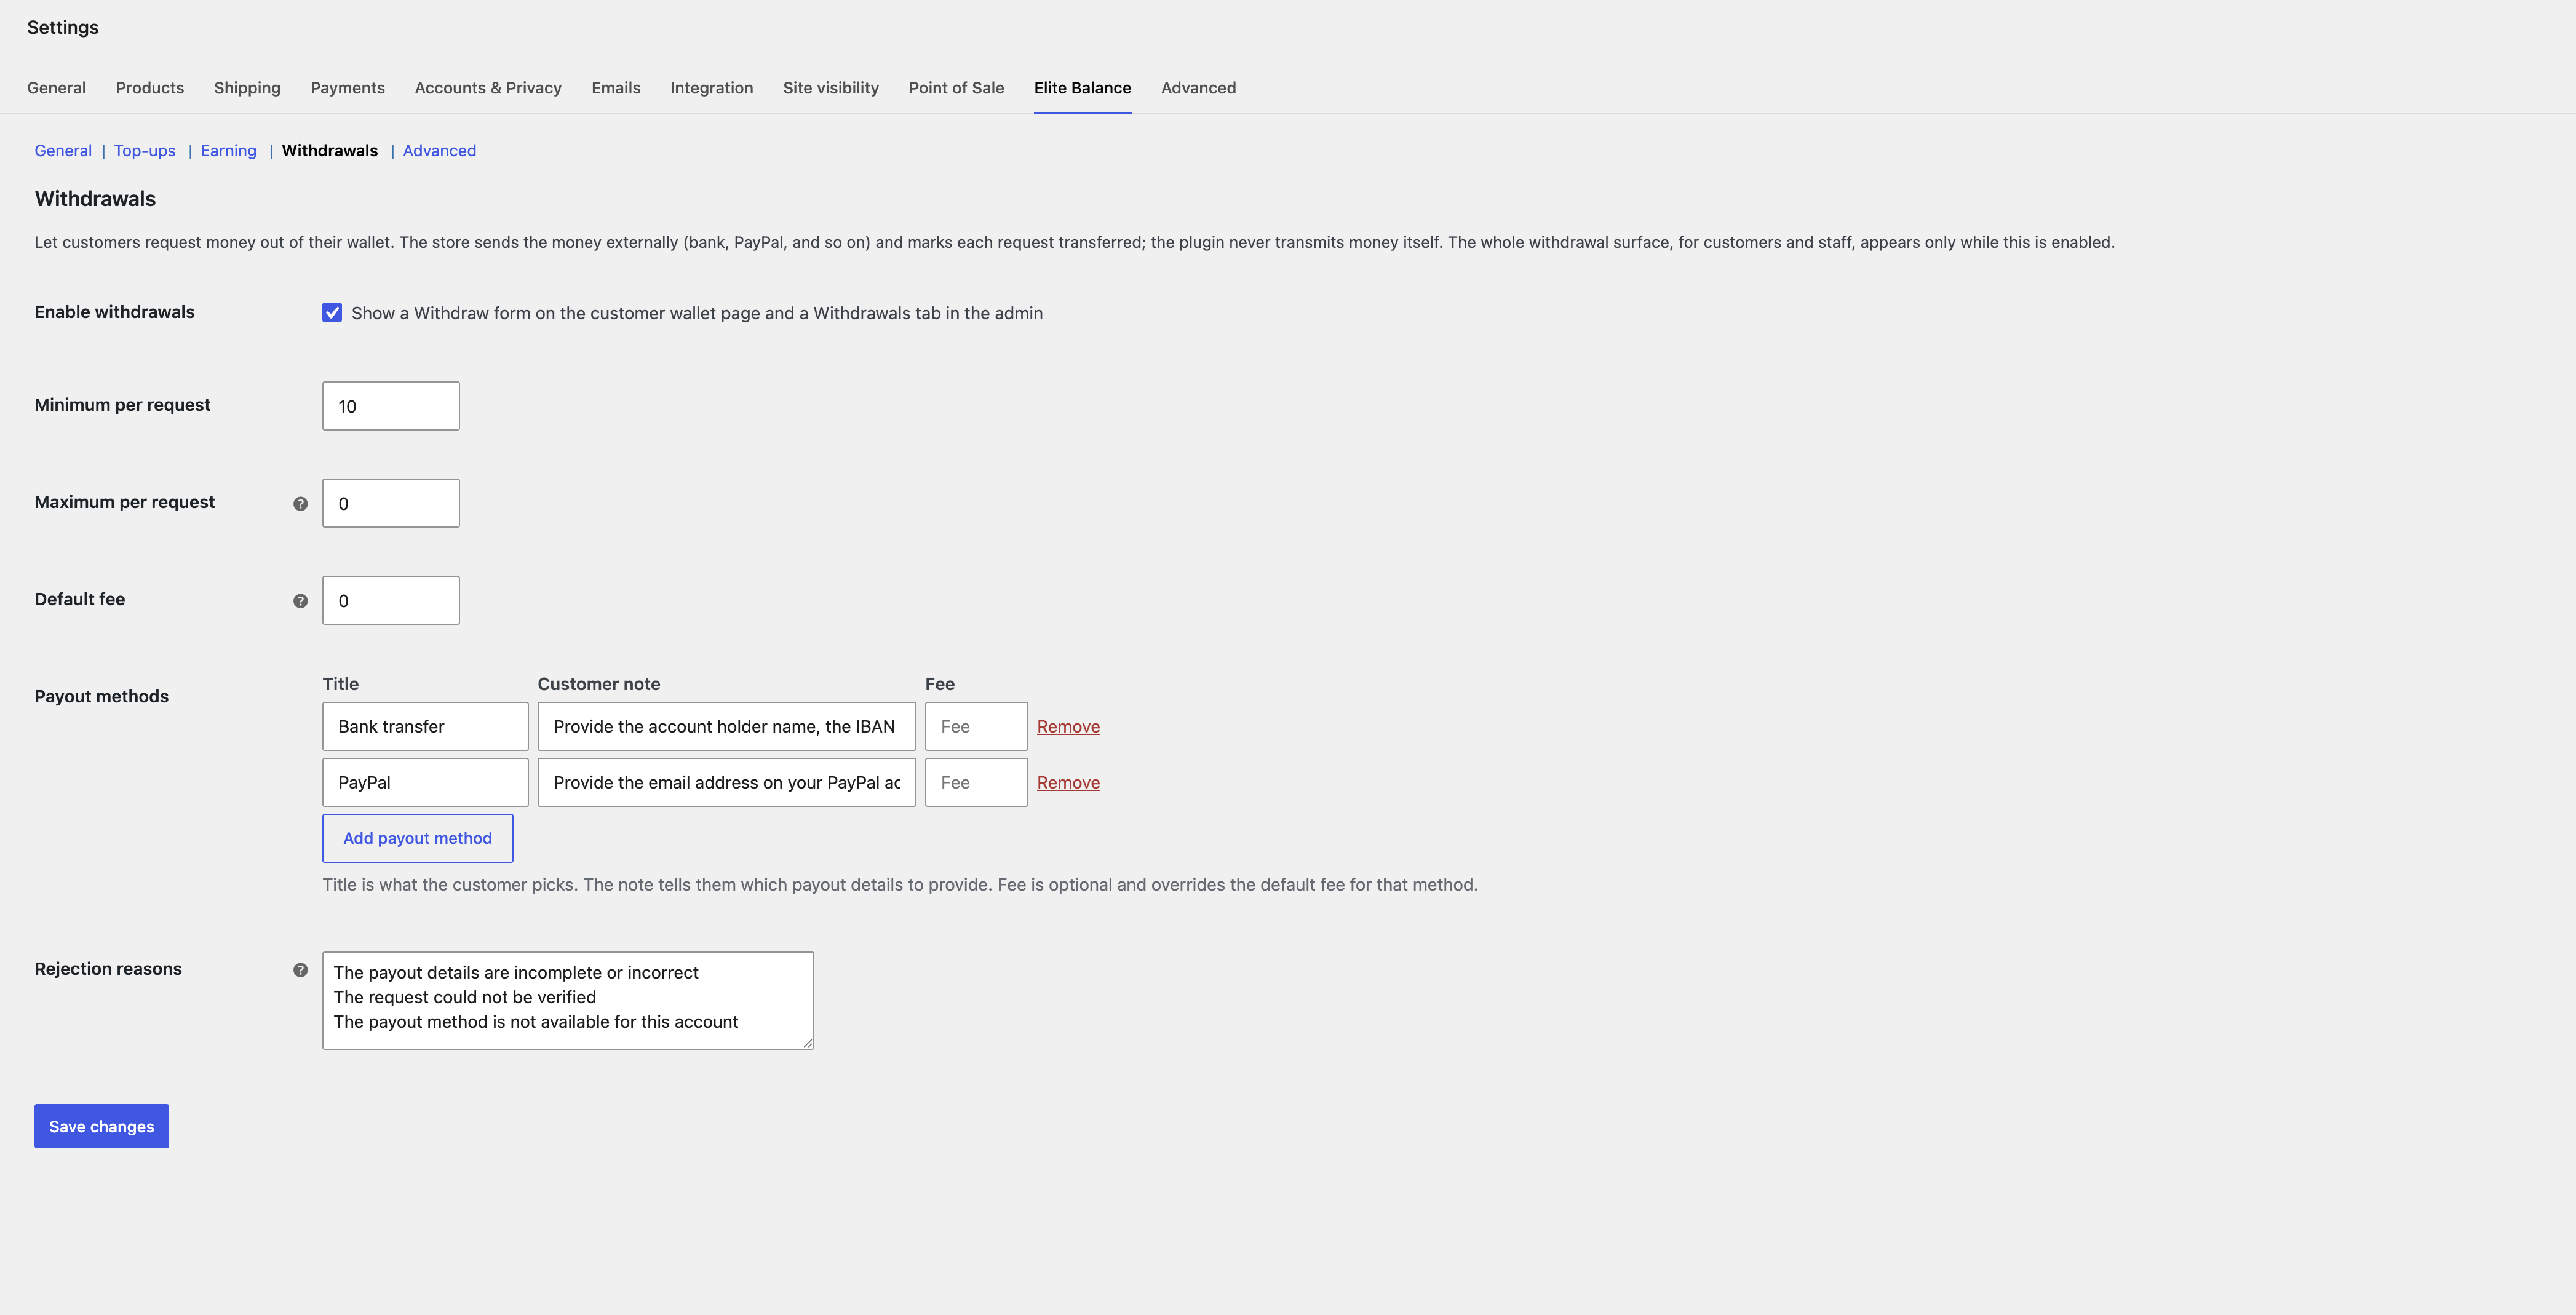
Task: Open the Advanced subsection link
Action: [x=439, y=151]
